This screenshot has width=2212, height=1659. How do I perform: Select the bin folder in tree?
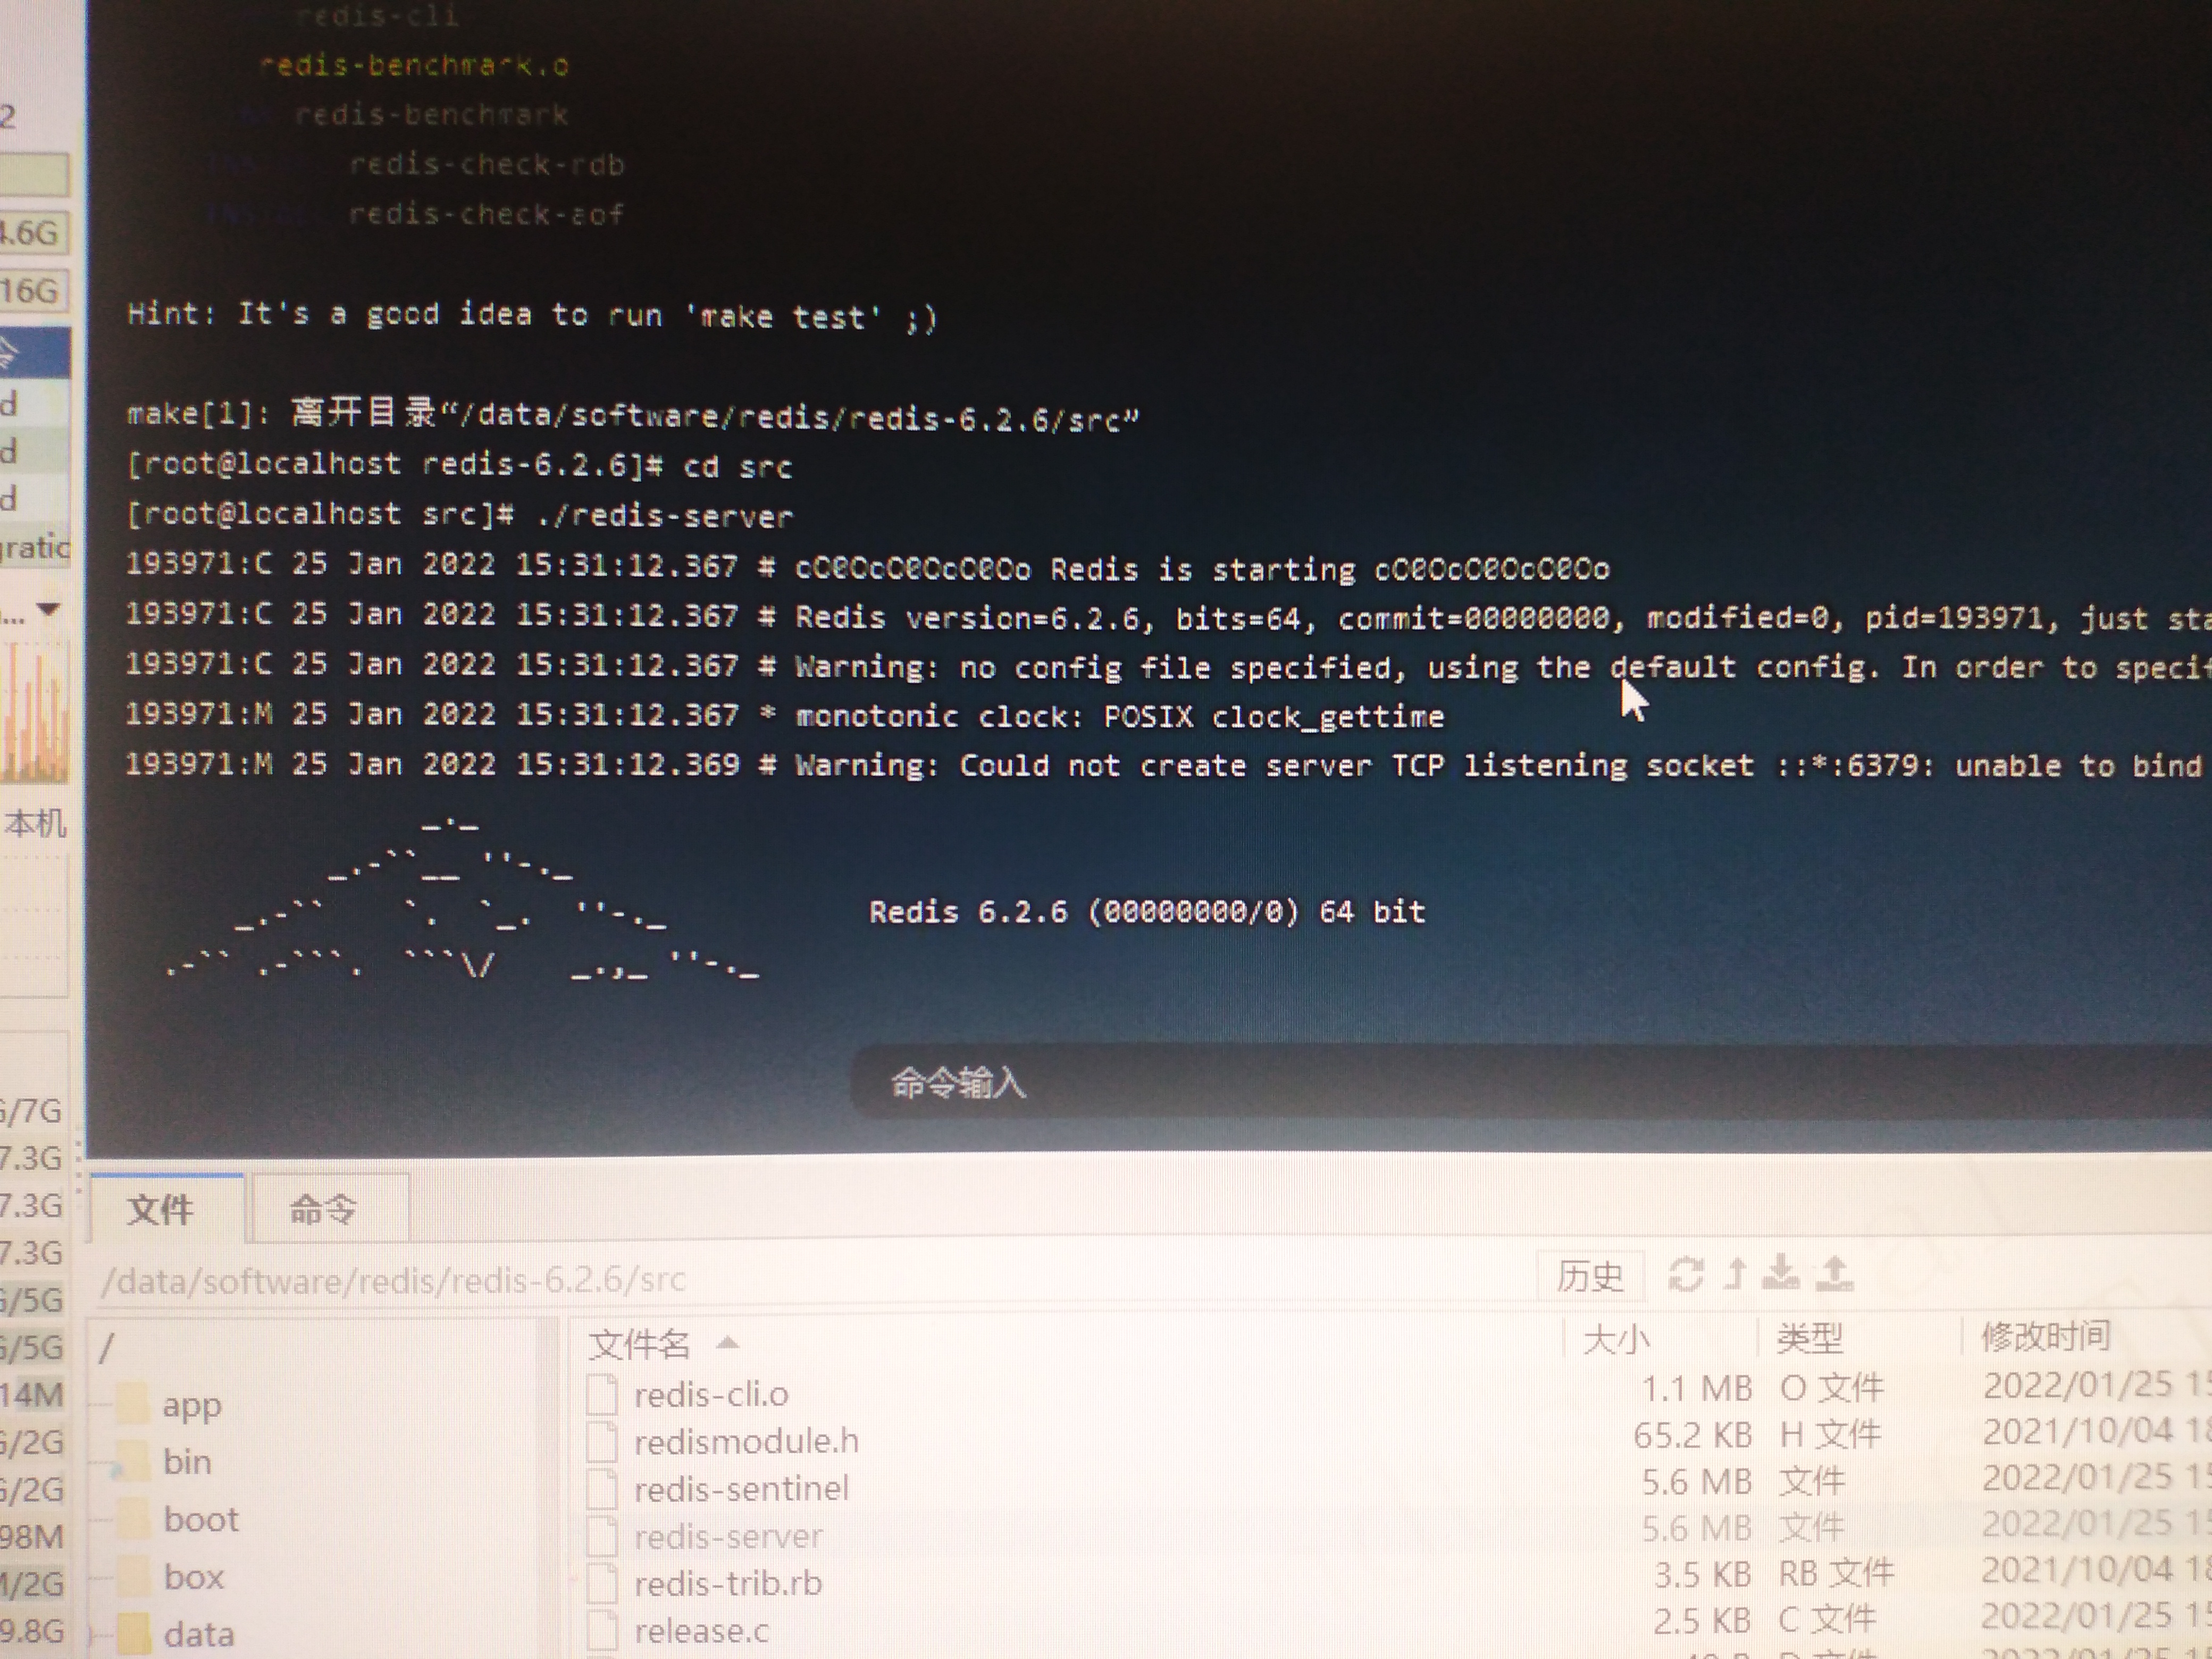(187, 1462)
